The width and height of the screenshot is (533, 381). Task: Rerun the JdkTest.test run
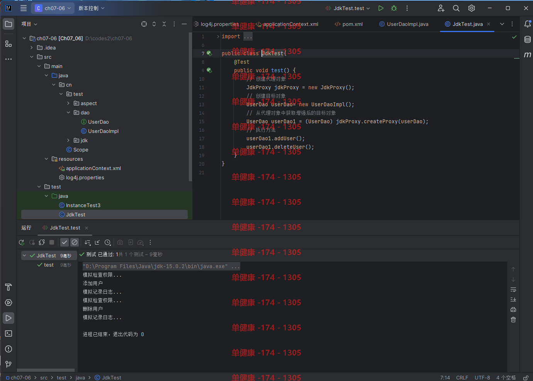coord(22,242)
